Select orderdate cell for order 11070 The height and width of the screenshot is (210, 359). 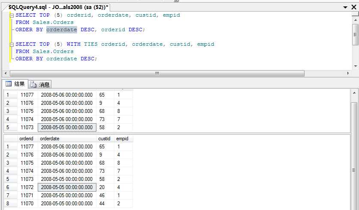pos(67,204)
